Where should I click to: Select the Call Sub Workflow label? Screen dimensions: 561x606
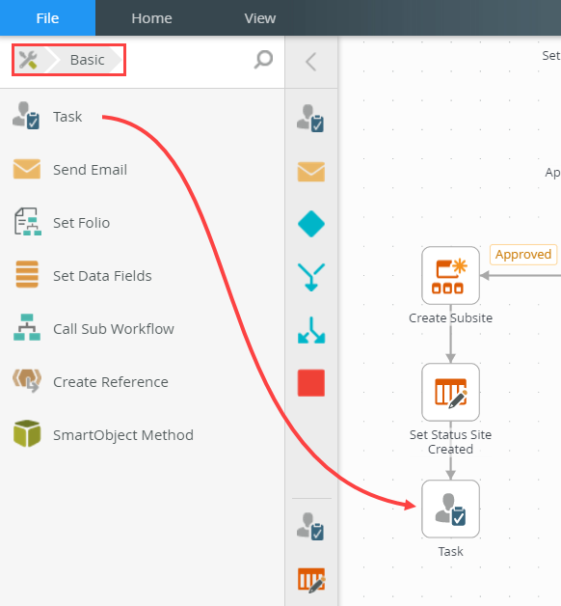114,329
